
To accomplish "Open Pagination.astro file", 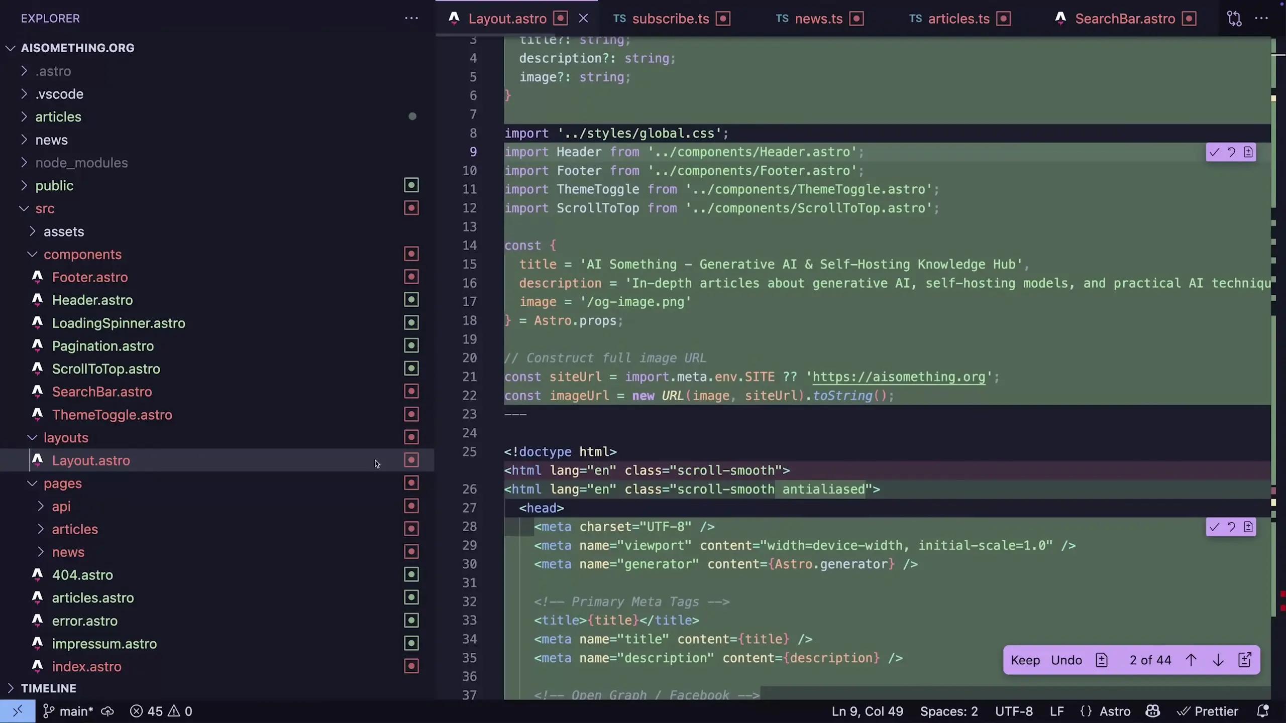I will (x=217, y=346).
